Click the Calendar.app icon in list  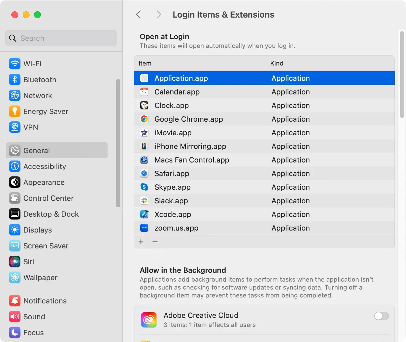point(144,92)
